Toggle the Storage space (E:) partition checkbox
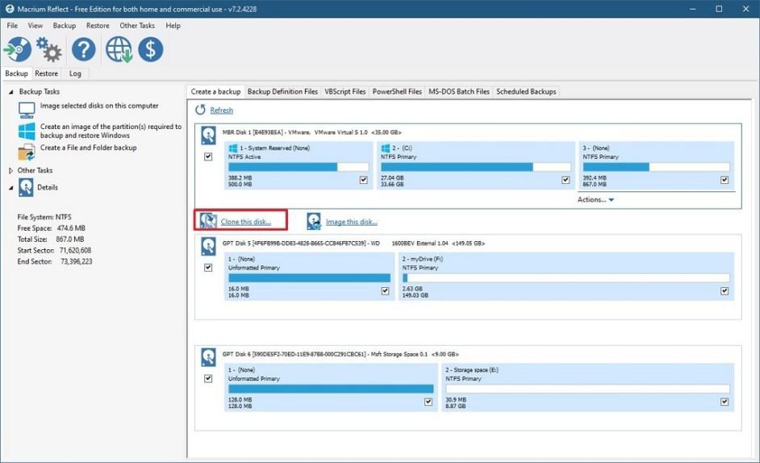The width and height of the screenshot is (760, 463). (725, 402)
